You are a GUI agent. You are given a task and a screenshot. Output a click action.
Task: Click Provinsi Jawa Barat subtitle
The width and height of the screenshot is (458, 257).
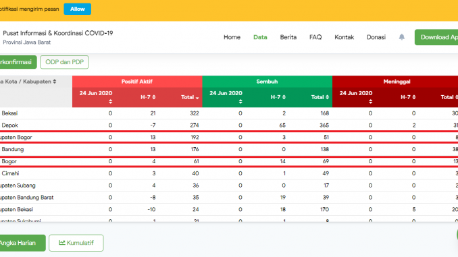(x=27, y=42)
